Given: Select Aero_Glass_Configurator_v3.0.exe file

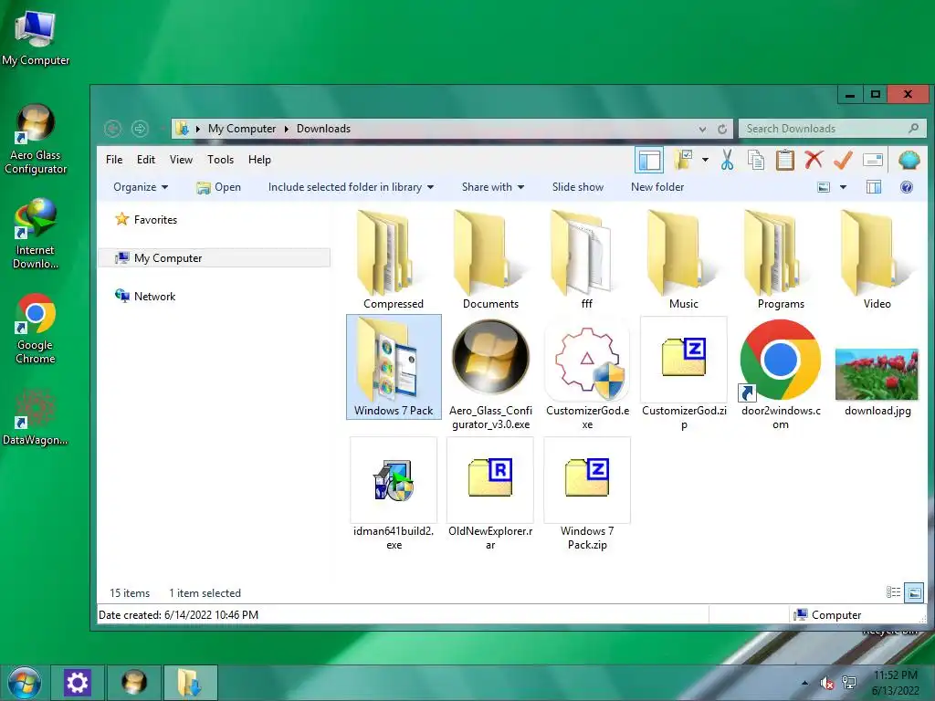Looking at the screenshot, I should tap(490, 373).
